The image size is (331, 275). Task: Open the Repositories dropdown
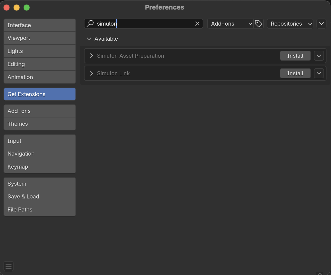[290, 24]
